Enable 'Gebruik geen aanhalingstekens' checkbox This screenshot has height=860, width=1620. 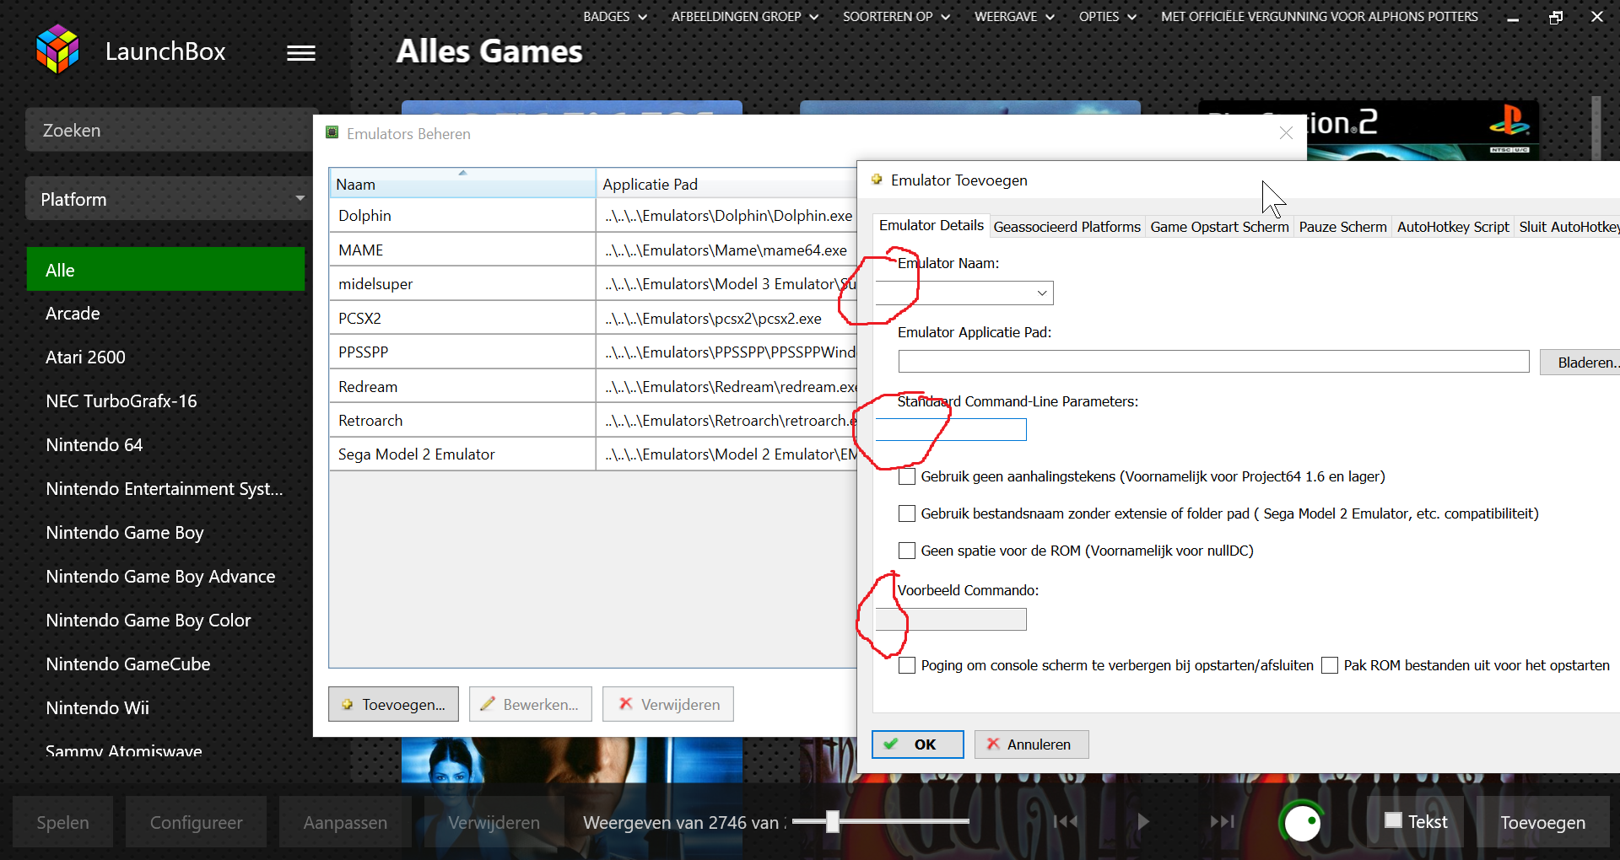[907, 476]
